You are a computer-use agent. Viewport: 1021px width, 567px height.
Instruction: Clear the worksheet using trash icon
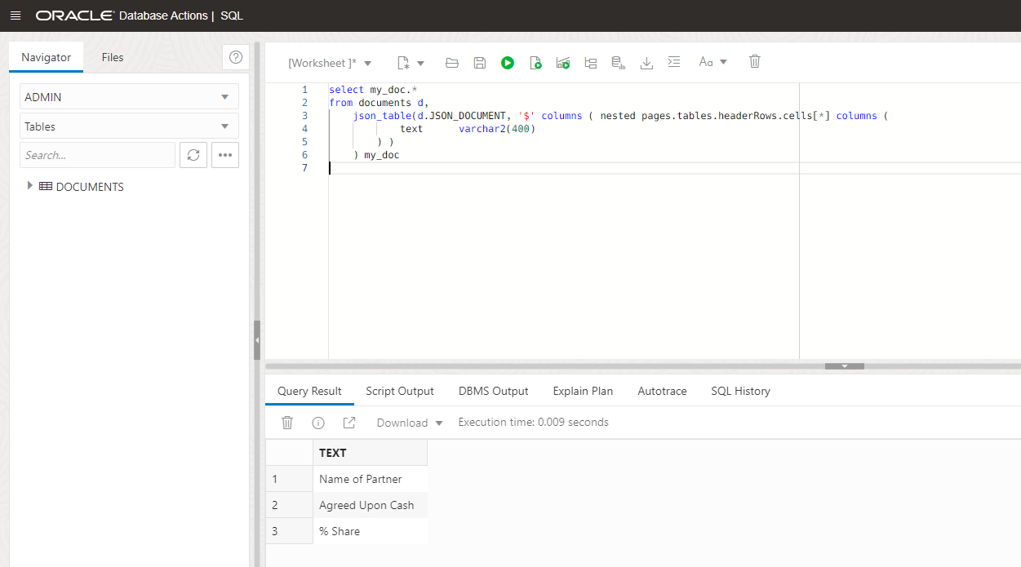(754, 61)
